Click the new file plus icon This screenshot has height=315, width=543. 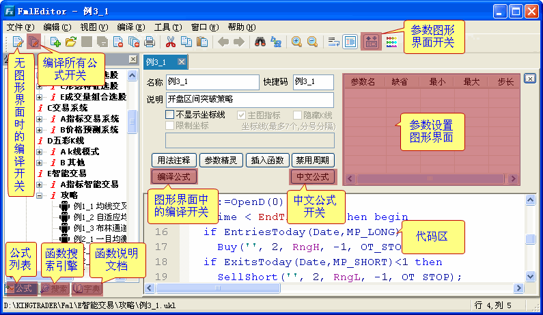56,42
